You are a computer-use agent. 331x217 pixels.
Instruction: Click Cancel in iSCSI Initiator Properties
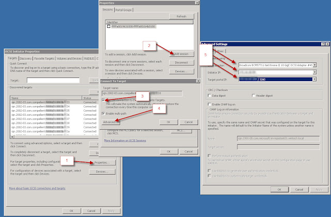(91, 211)
